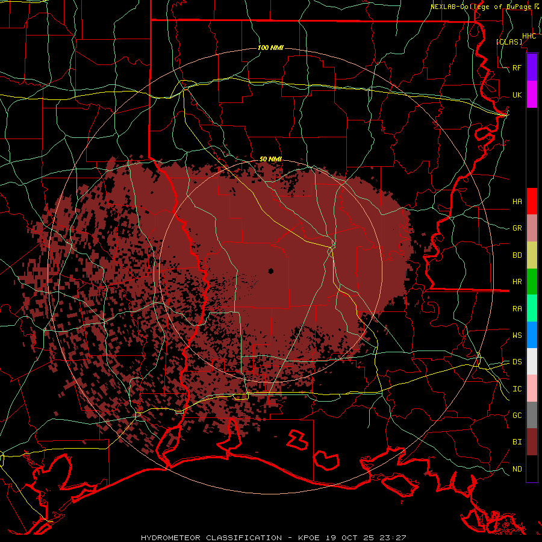Click the black radar site dot at map center

click(270, 271)
